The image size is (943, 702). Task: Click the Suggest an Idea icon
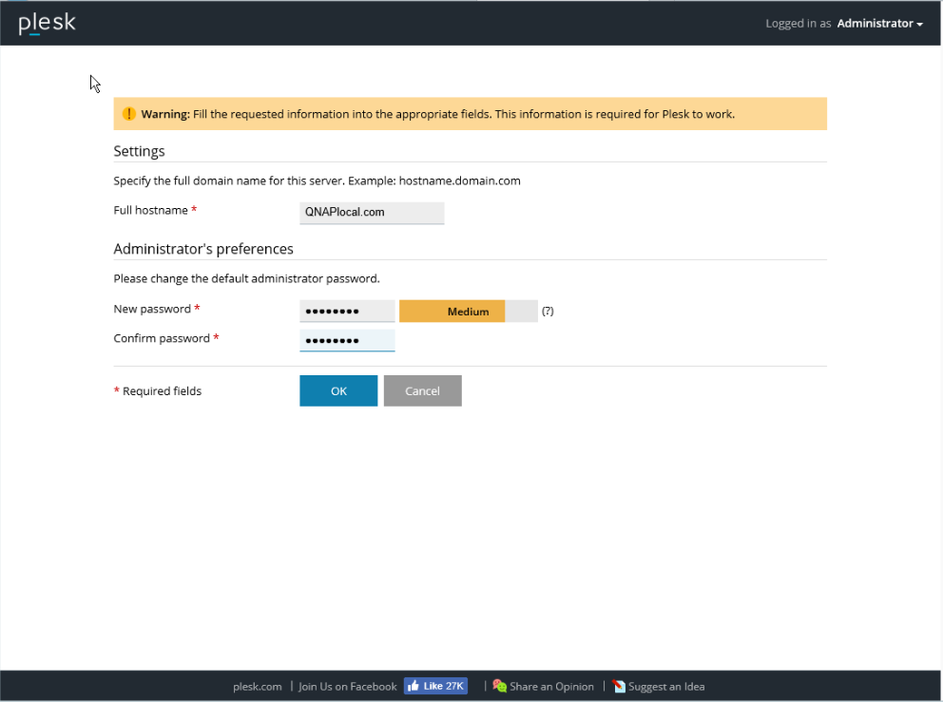(x=619, y=686)
